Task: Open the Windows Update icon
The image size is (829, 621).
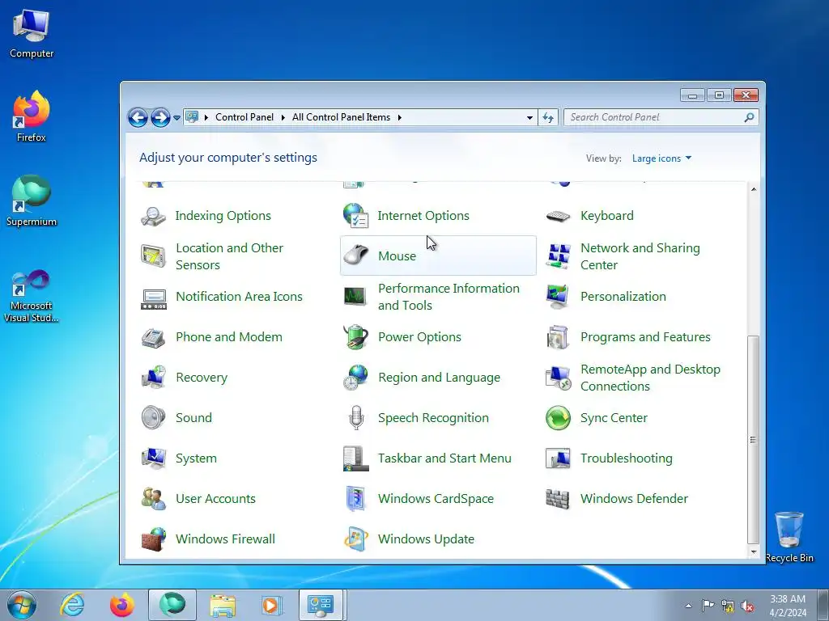Action: (x=356, y=539)
